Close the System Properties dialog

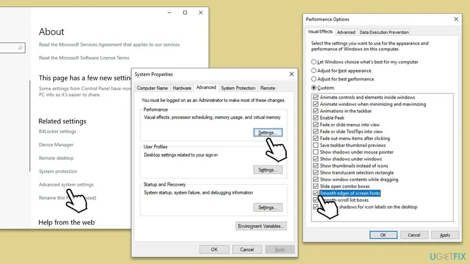pos(291,74)
